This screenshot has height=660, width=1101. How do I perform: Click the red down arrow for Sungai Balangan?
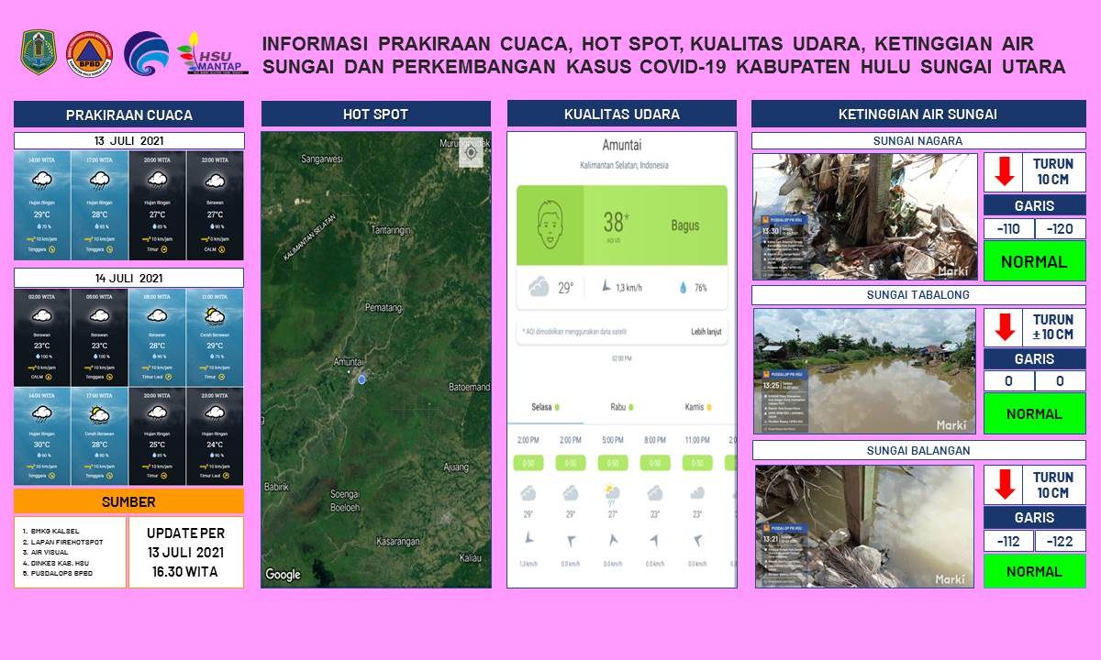pyautogui.click(x=1005, y=484)
